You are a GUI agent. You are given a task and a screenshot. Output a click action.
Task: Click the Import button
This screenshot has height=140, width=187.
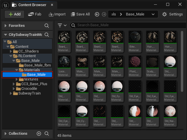pos(57,14)
